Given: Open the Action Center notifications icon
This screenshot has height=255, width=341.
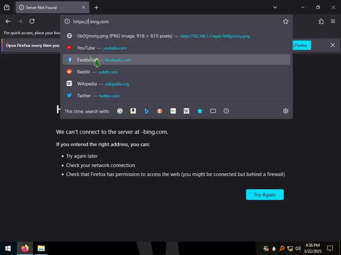Looking at the screenshot, I should pyautogui.click(x=330, y=248).
